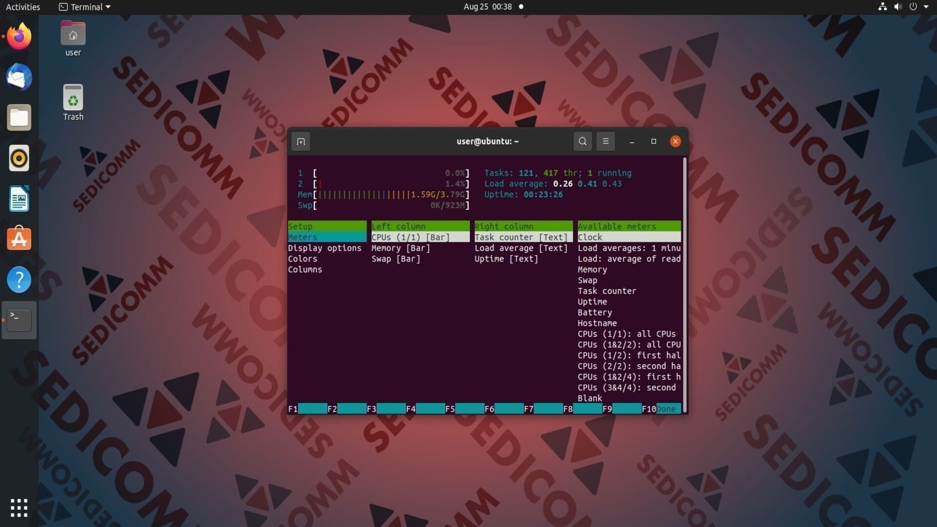The width and height of the screenshot is (937, 527).
Task: Open the terminal search icon
Action: click(582, 142)
